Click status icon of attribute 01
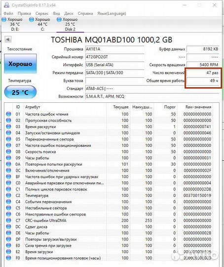Screen dimensions: 224x267 (8, 114)
